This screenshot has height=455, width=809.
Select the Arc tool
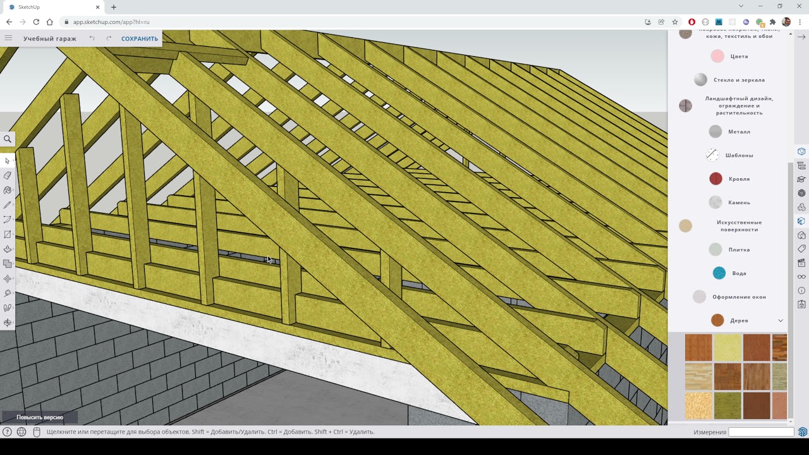8,220
